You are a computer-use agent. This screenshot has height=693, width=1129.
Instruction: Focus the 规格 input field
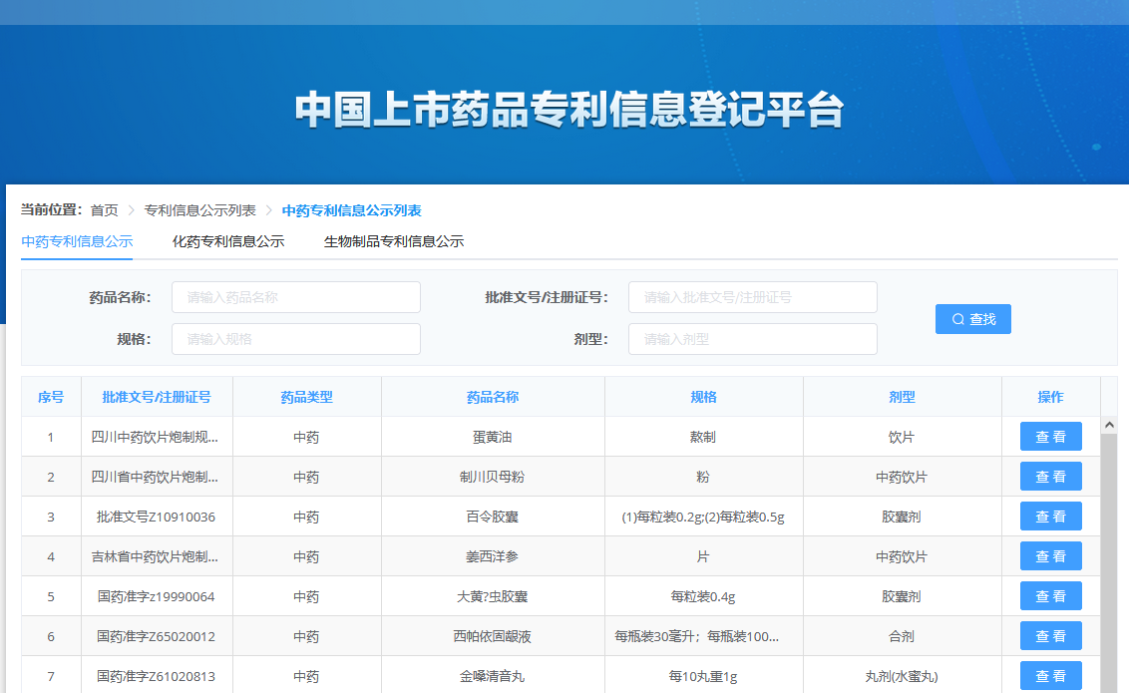point(295,339)
